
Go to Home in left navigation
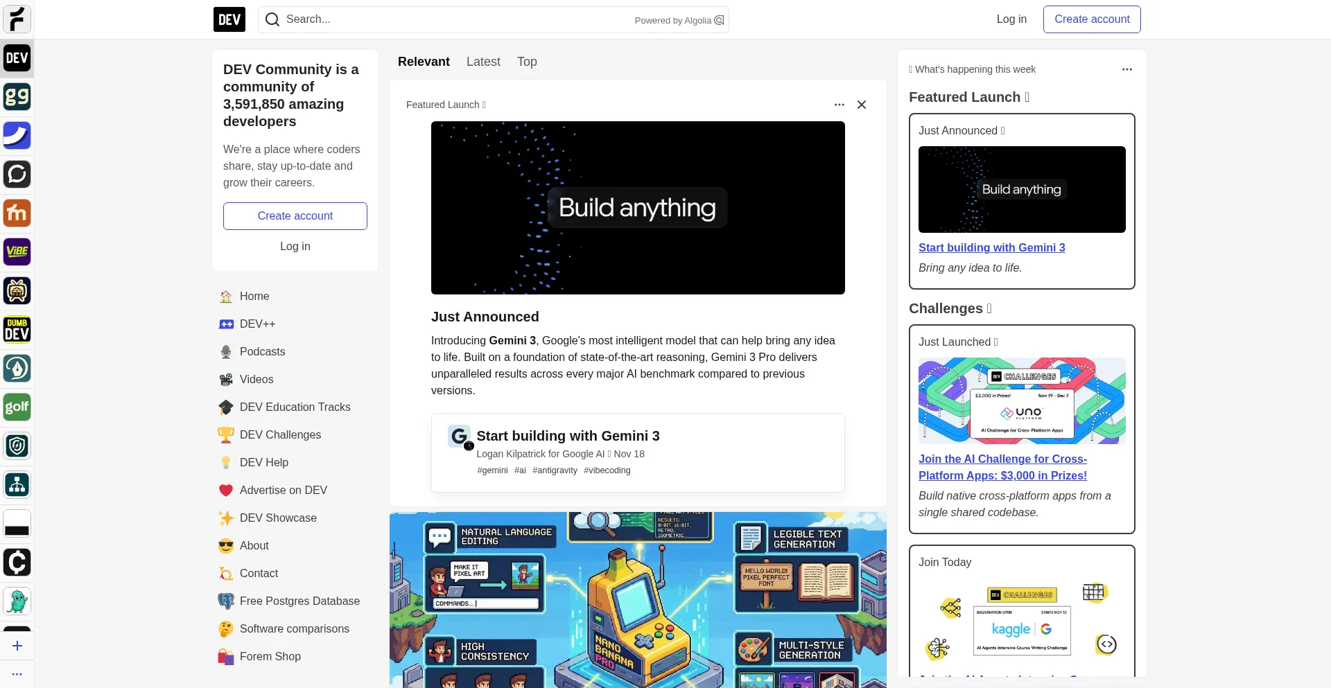[295, 297]
